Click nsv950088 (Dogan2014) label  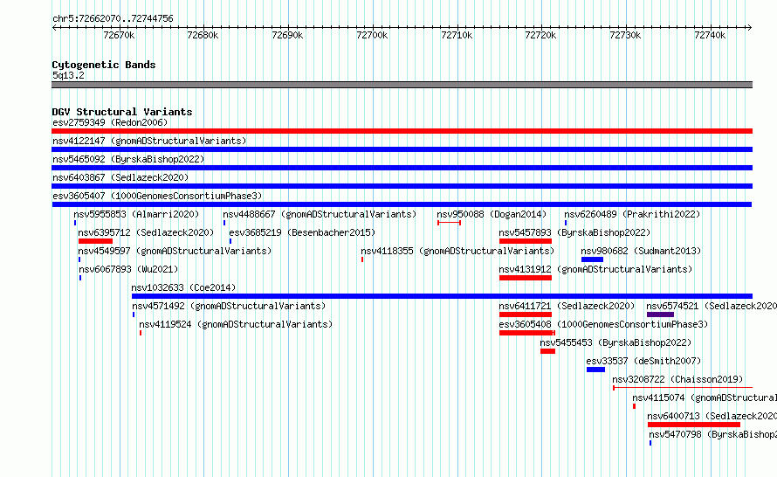point(492,214)
